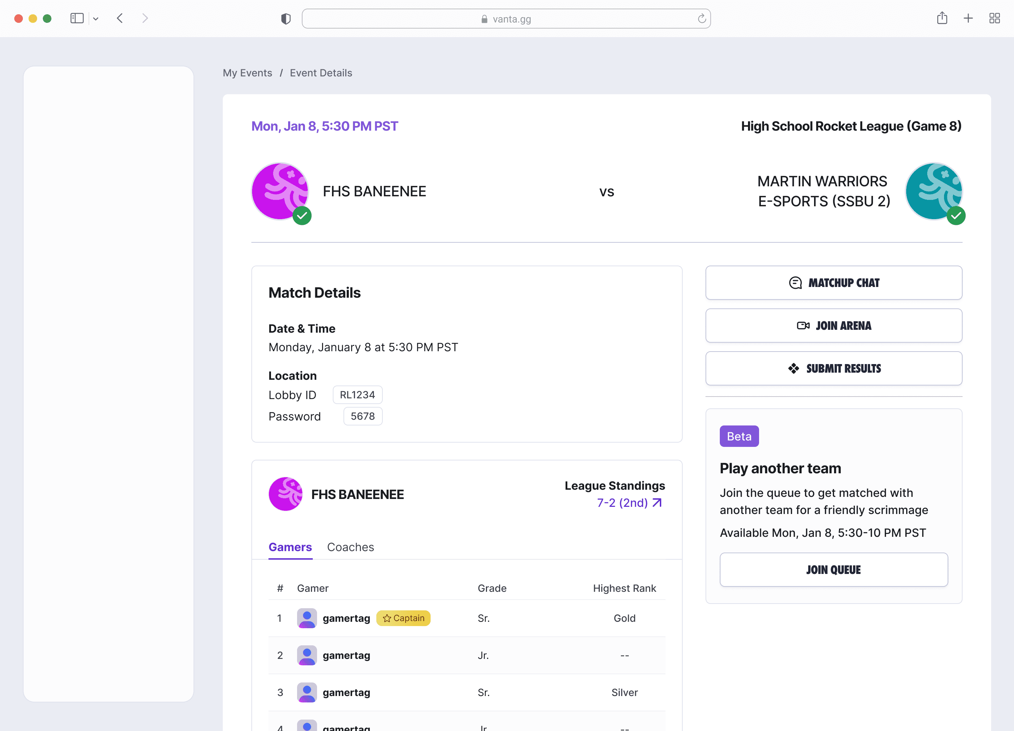Open the Matchup Chat button
The height and width of the screenshot is (731, 1014).
click(833, 283)
